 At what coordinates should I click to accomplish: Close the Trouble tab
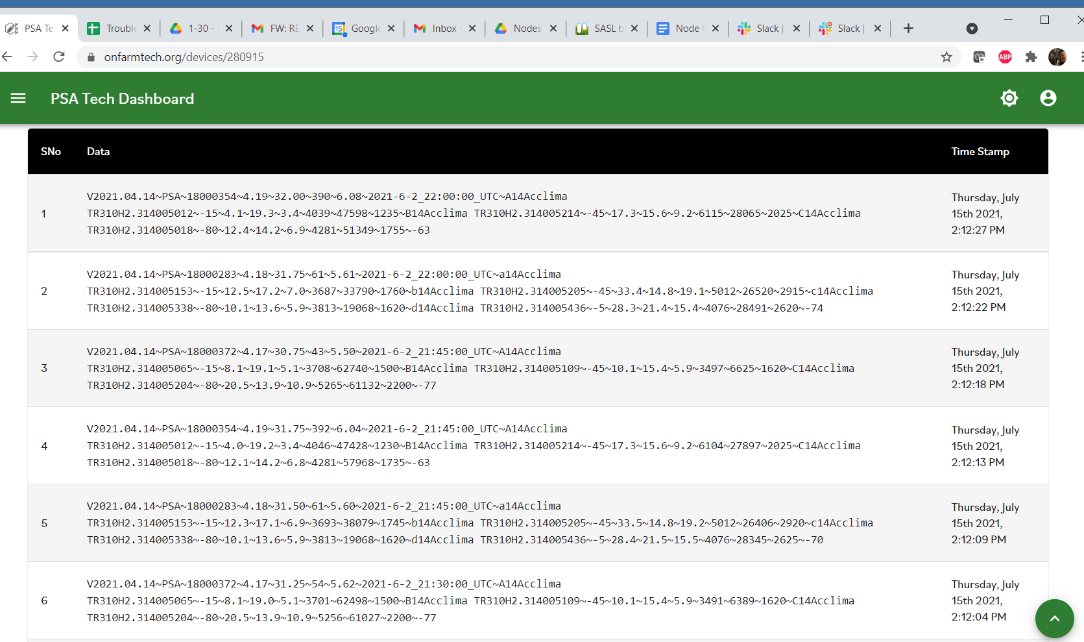(147, 28)
